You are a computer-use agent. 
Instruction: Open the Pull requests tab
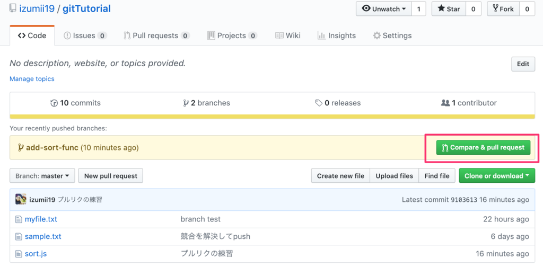point(156,35)
